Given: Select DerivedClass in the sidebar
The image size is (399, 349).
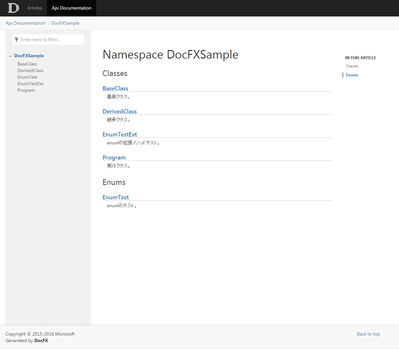Looking at the screenshot, I should tap(30, 70).
